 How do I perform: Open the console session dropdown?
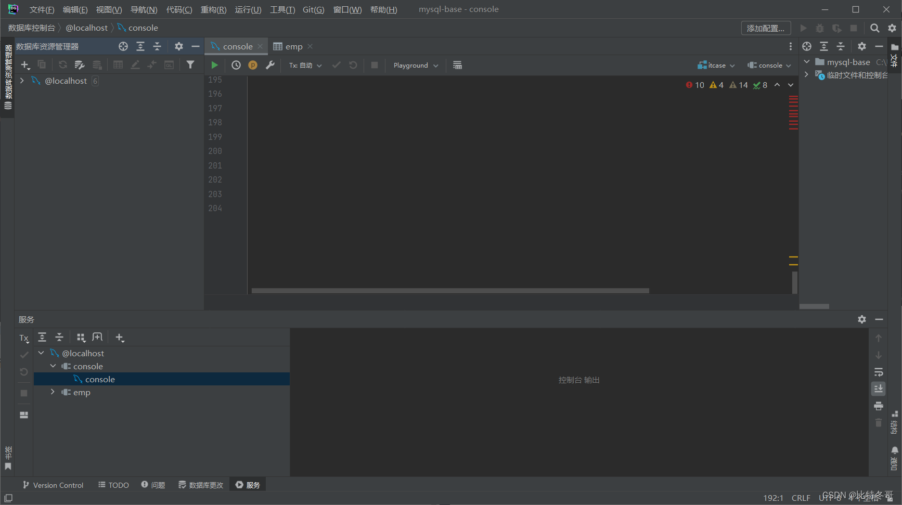click(769, 66)
